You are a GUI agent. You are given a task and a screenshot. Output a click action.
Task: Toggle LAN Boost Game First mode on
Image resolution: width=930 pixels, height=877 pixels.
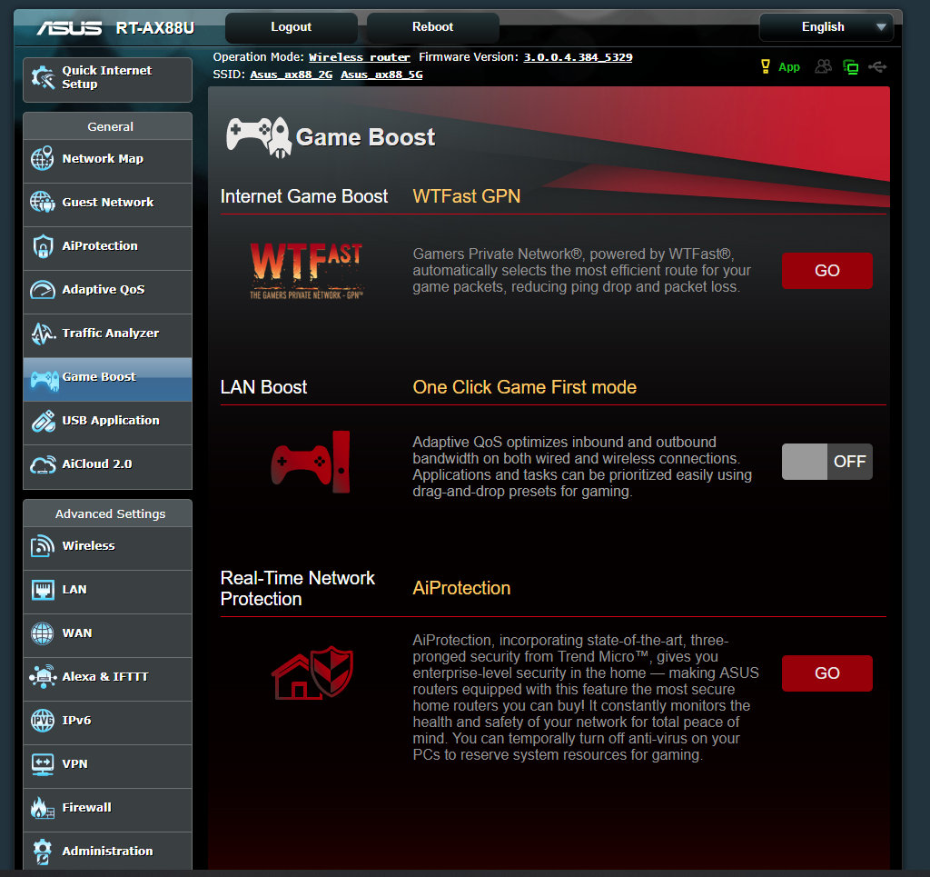(826, 462)
